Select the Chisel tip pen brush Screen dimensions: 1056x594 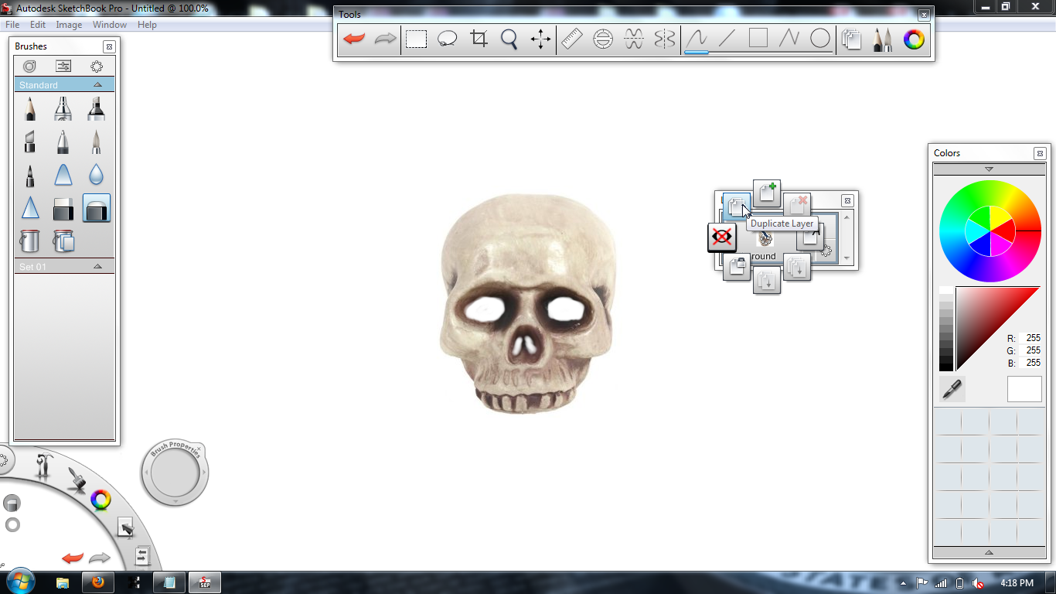point(29,142)
